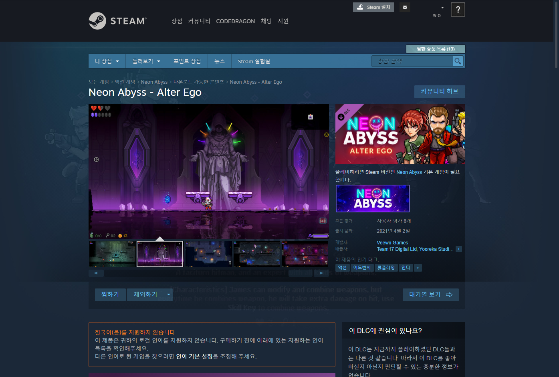Click the 찜하기 wishlist button

click(x=110, y=294)
